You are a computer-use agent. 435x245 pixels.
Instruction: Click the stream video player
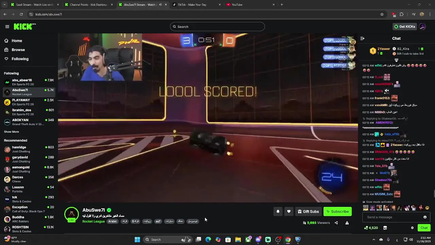[x=208, y=118]
